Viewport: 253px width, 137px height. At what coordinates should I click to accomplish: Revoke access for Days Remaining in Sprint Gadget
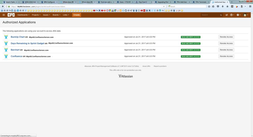tap(226, 43)
